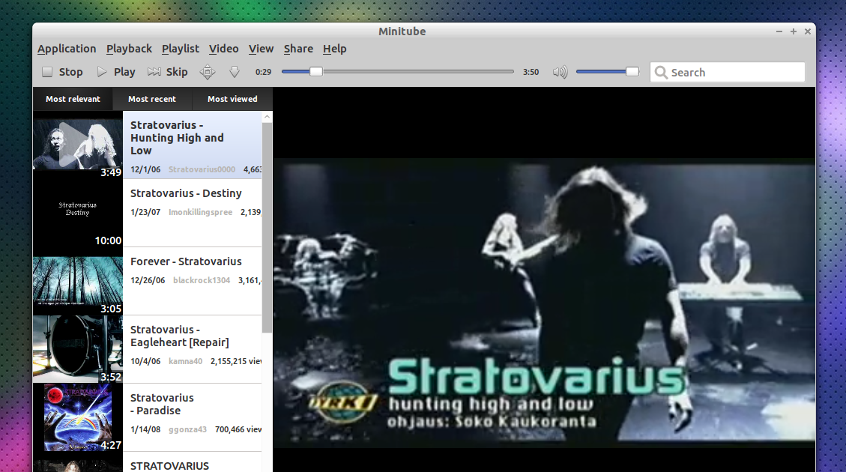Open the Playback menu

[129, 49]
